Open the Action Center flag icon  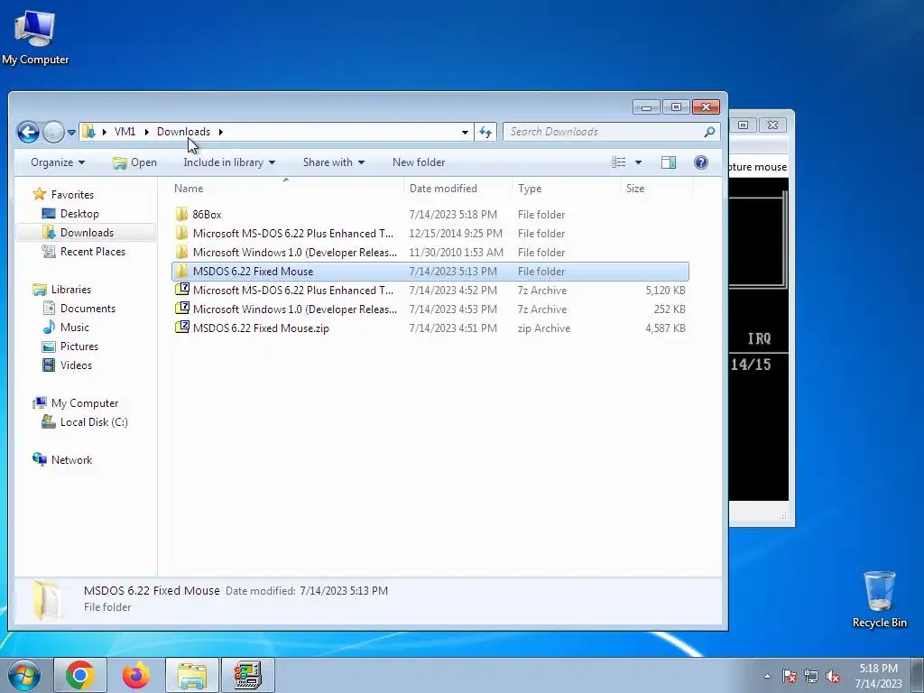789,676
